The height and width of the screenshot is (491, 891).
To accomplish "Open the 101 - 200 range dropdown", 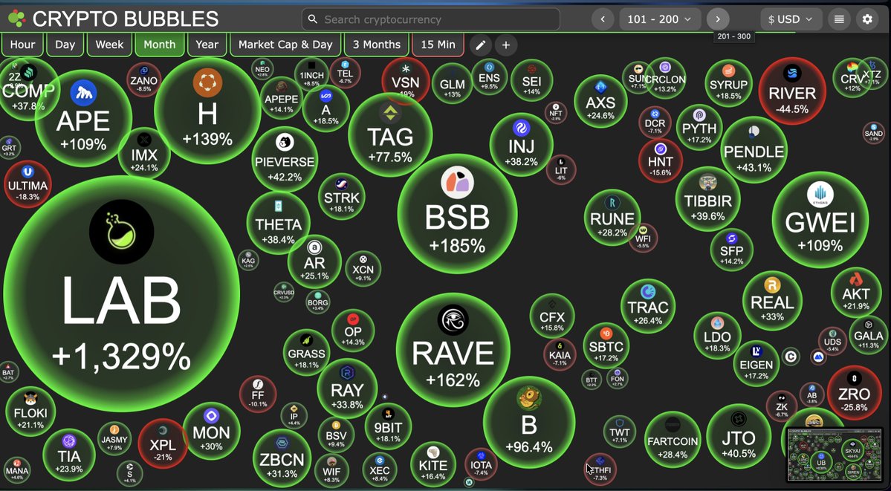I will pos(659,19).
